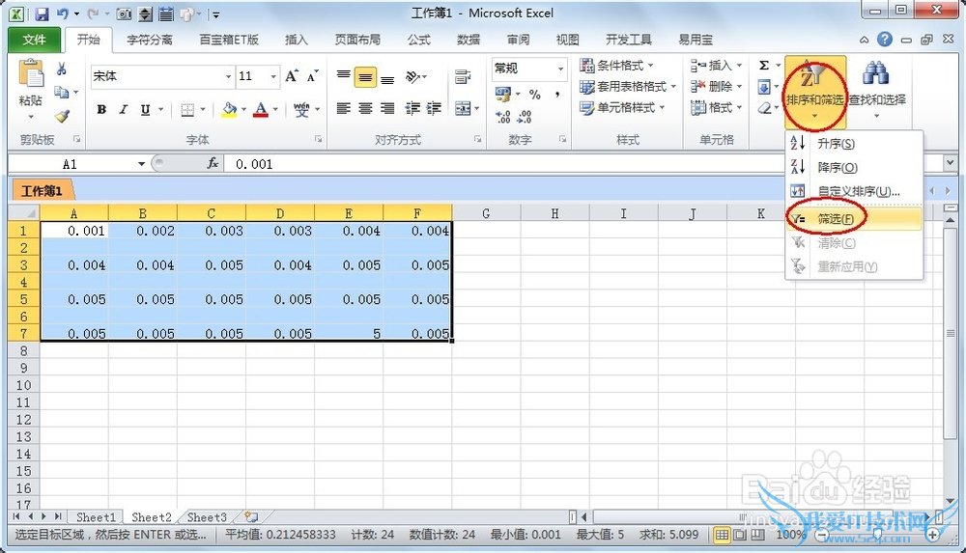The width and height of the screenshot is (966, 553).
Task: Click the 排序和筛选 Sort & Filter button
Action: (814, 93)
